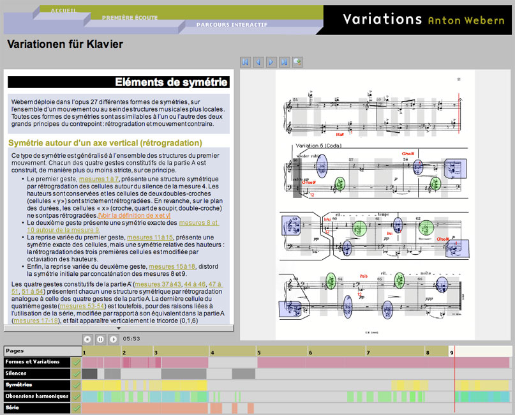The image size is (515, 415).
Task: Click the 'Variation 5 (Coda)' label in the score
Action: click(318, 146)
